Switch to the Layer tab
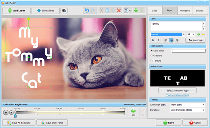Screen dimensions: 210x128 (170, 10)
